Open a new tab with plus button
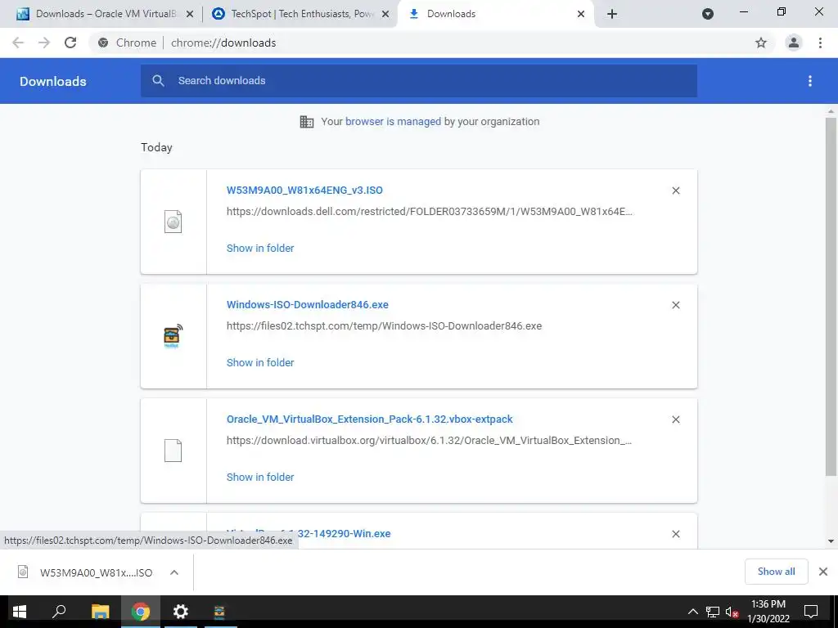Image resolution: width=838 pixels, height=628 pixels. [612, 14]
